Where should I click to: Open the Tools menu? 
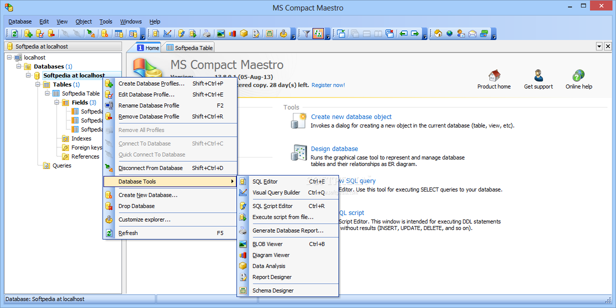tap(106, 21)
